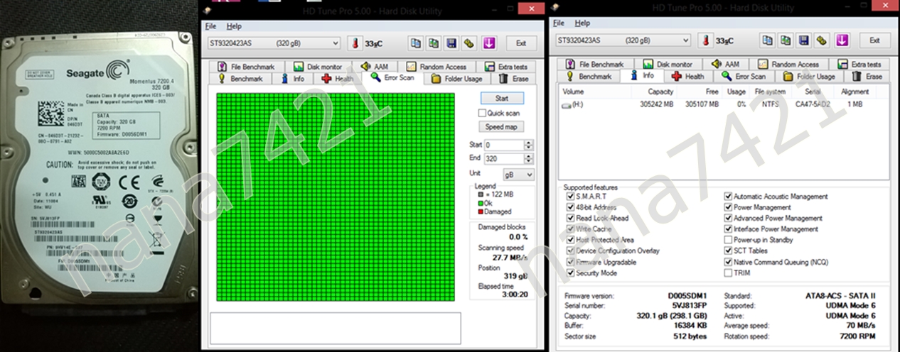Copy text info icon in Error Scan window

pyautogui.click(x=415, y=43)
